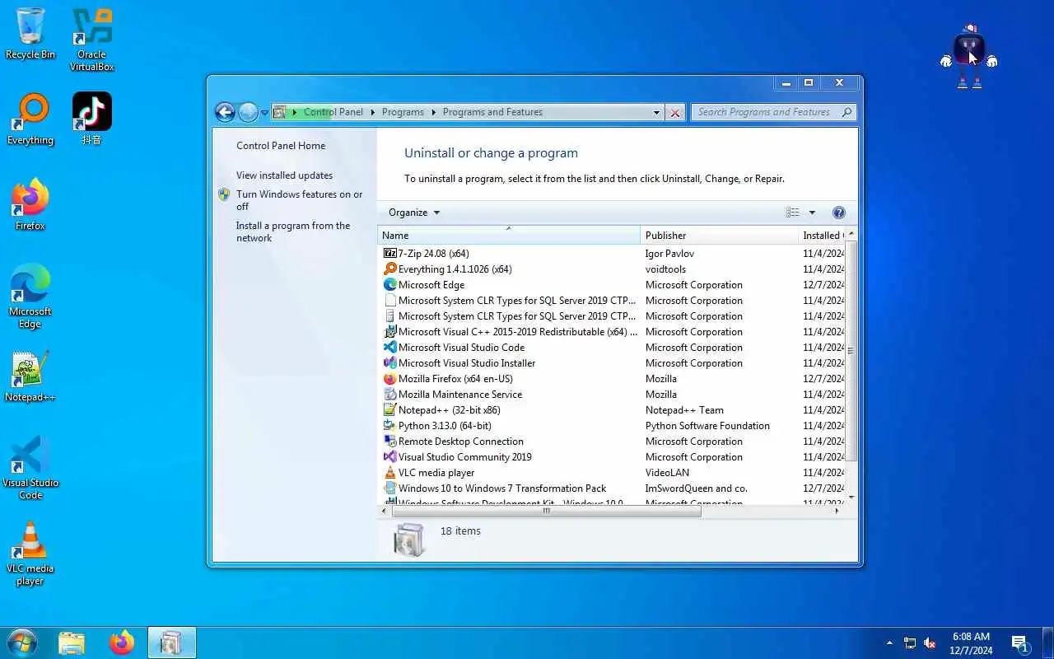Click the Everything 1.4.1.1026 list icon

(390, 269)
